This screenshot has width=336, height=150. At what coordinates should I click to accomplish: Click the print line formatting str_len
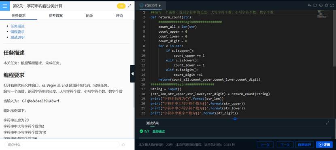click(187, 99)
